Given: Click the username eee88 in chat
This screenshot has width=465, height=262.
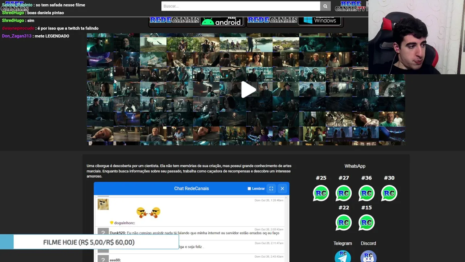Looking at the screenshot, I should [x=115, y=260].
